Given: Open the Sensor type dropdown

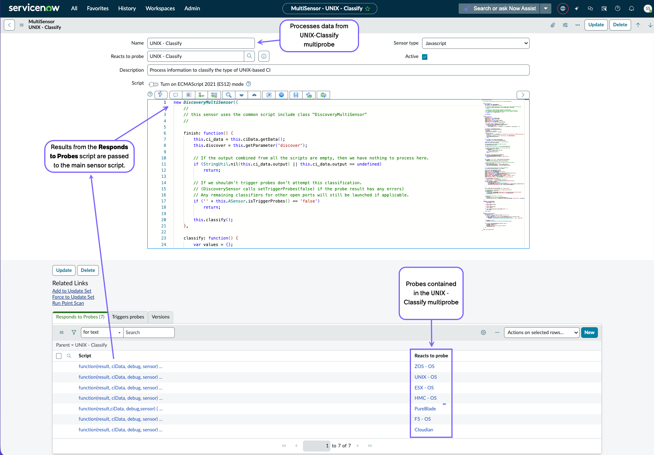Looking at the screenshot, I should (475, 43).
